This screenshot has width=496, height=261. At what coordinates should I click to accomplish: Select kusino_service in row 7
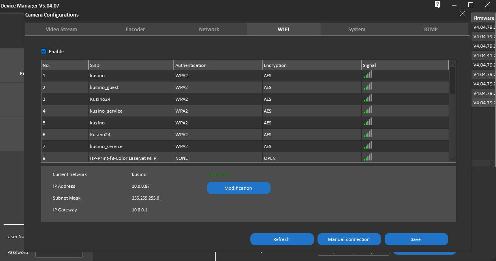click(245, 146)
